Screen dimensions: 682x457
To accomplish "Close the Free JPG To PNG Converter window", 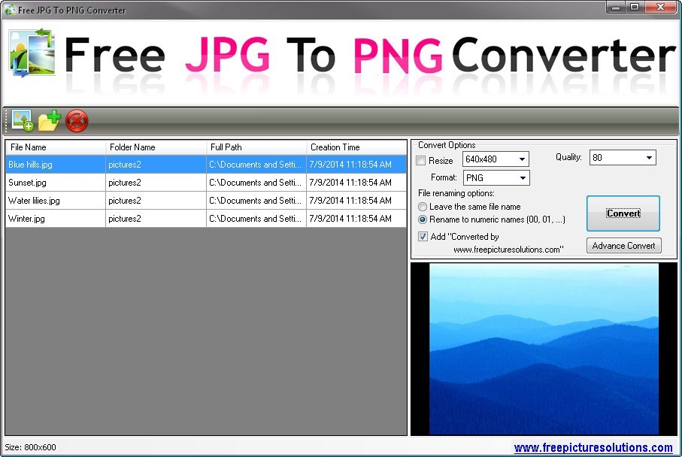I will (660, 7).
